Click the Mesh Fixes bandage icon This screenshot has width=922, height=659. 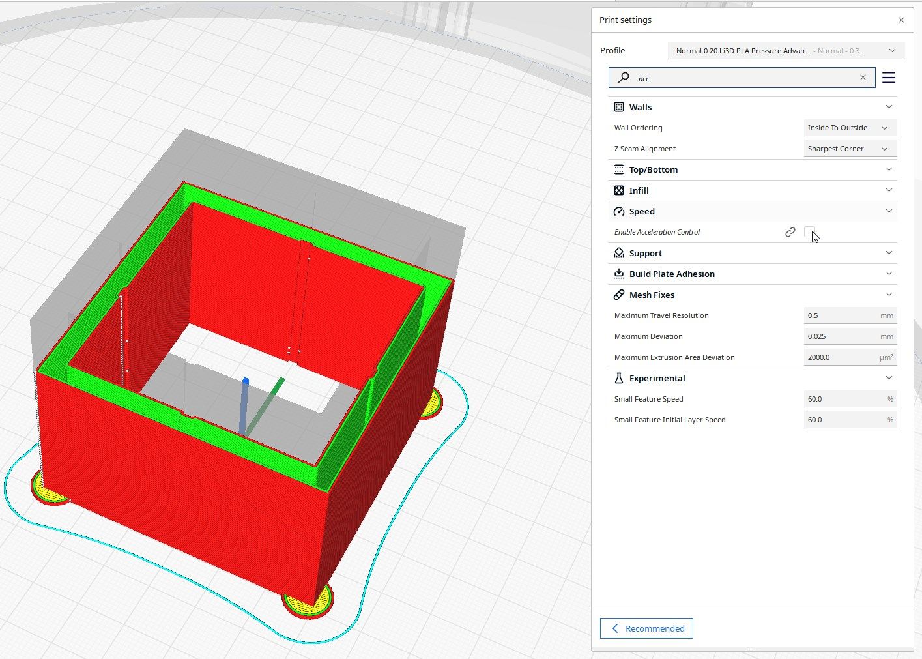tap(619, 295)
